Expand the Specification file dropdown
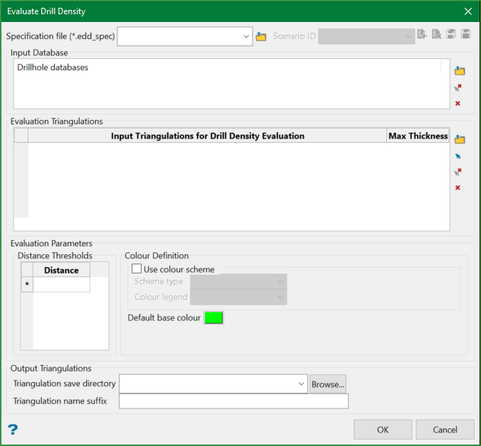Screen dimensions: 481x446 [246, 36]
